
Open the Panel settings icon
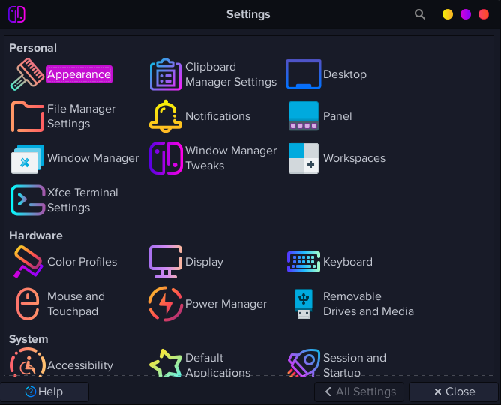coord(304,116)
